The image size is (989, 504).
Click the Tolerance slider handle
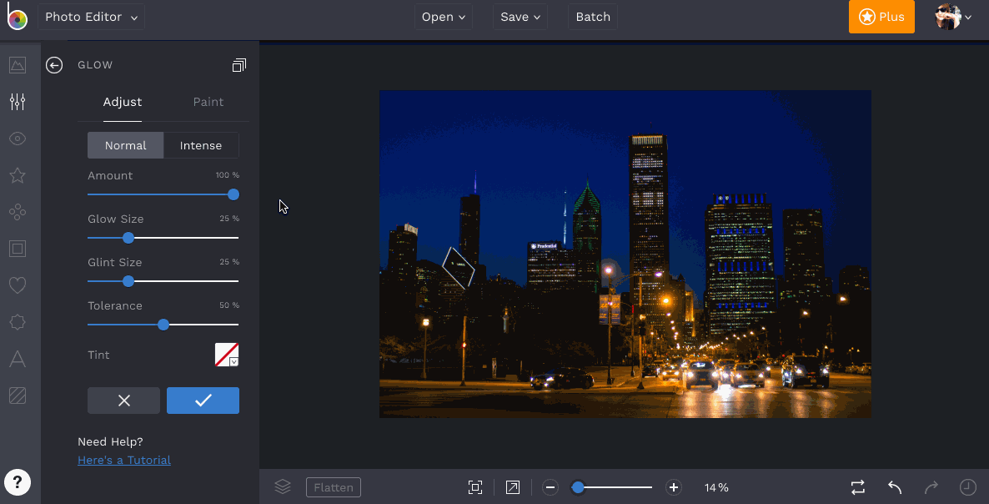pyautogui.click(x=163, y=325)
